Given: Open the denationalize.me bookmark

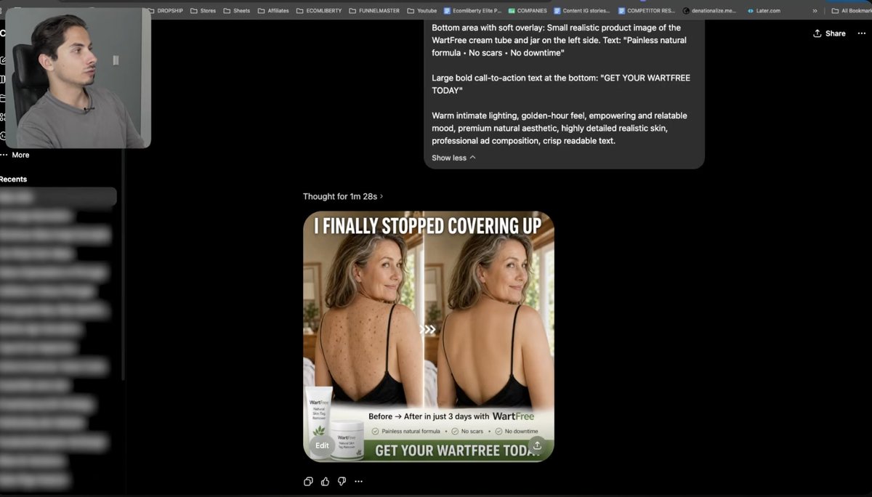Looking at the screenshot, I should (709, 11).
